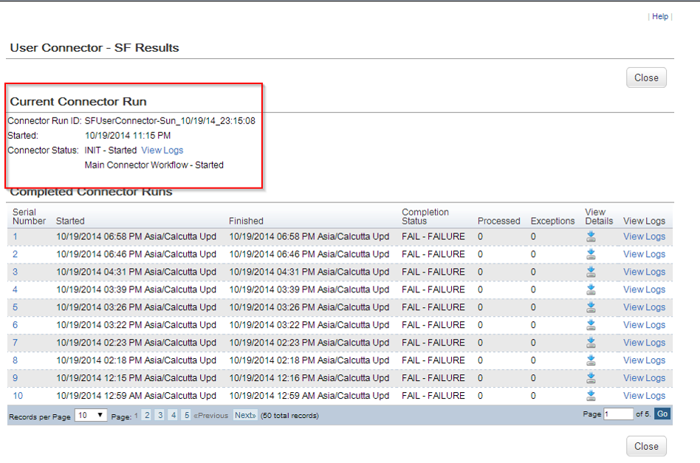Click the «Previous pagination link

click(x=210, y=415)
